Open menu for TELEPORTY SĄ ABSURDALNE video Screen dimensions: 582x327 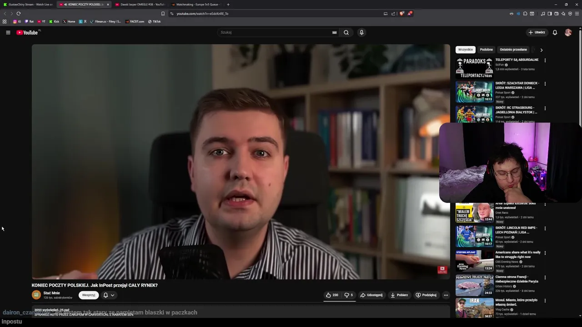pyautogui.click(x=545, y=60)
